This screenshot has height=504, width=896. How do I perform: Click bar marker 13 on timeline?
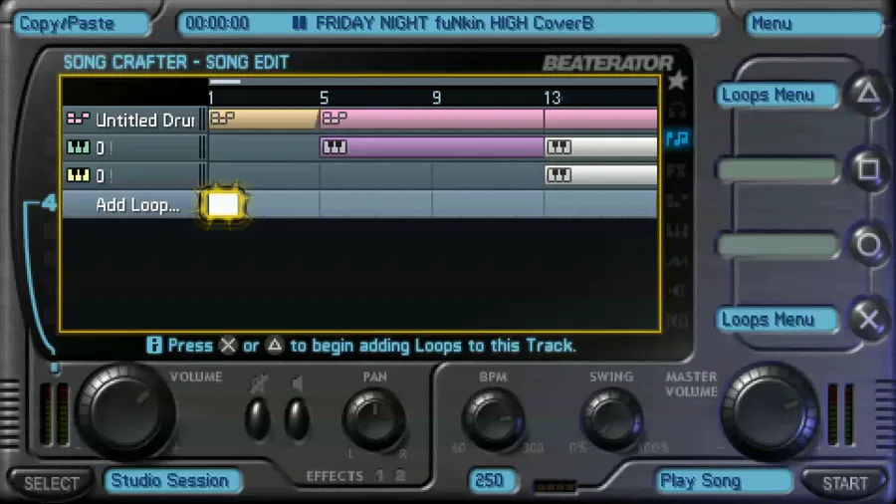click(552, 98)
